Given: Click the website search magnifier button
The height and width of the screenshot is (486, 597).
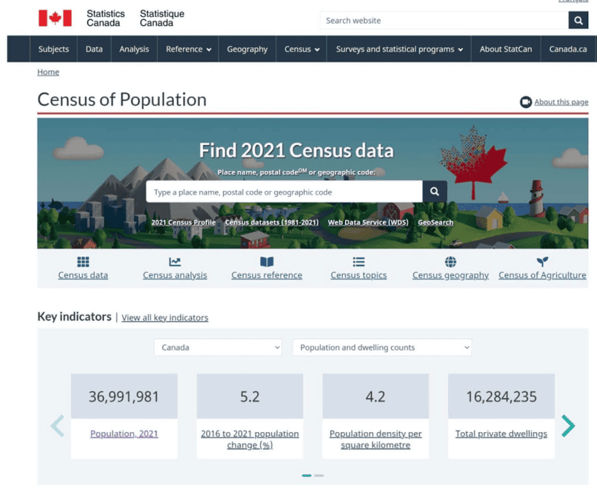Looking at the screenshot, I should 578,21.
